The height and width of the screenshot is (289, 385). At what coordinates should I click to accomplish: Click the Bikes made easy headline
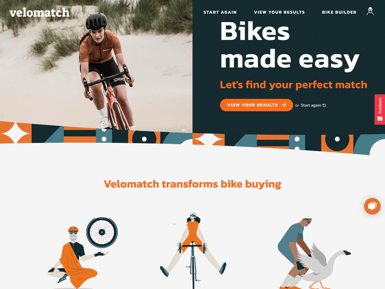click(x=290, y=45)
